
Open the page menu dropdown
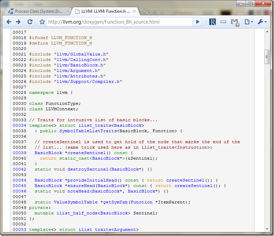tap(249, 22)
